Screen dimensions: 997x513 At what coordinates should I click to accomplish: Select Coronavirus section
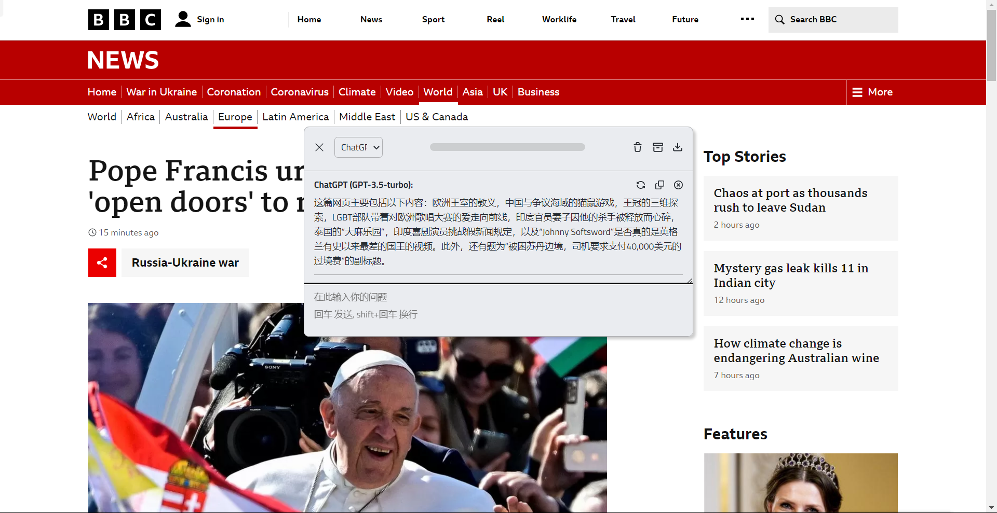coord(300,92)
